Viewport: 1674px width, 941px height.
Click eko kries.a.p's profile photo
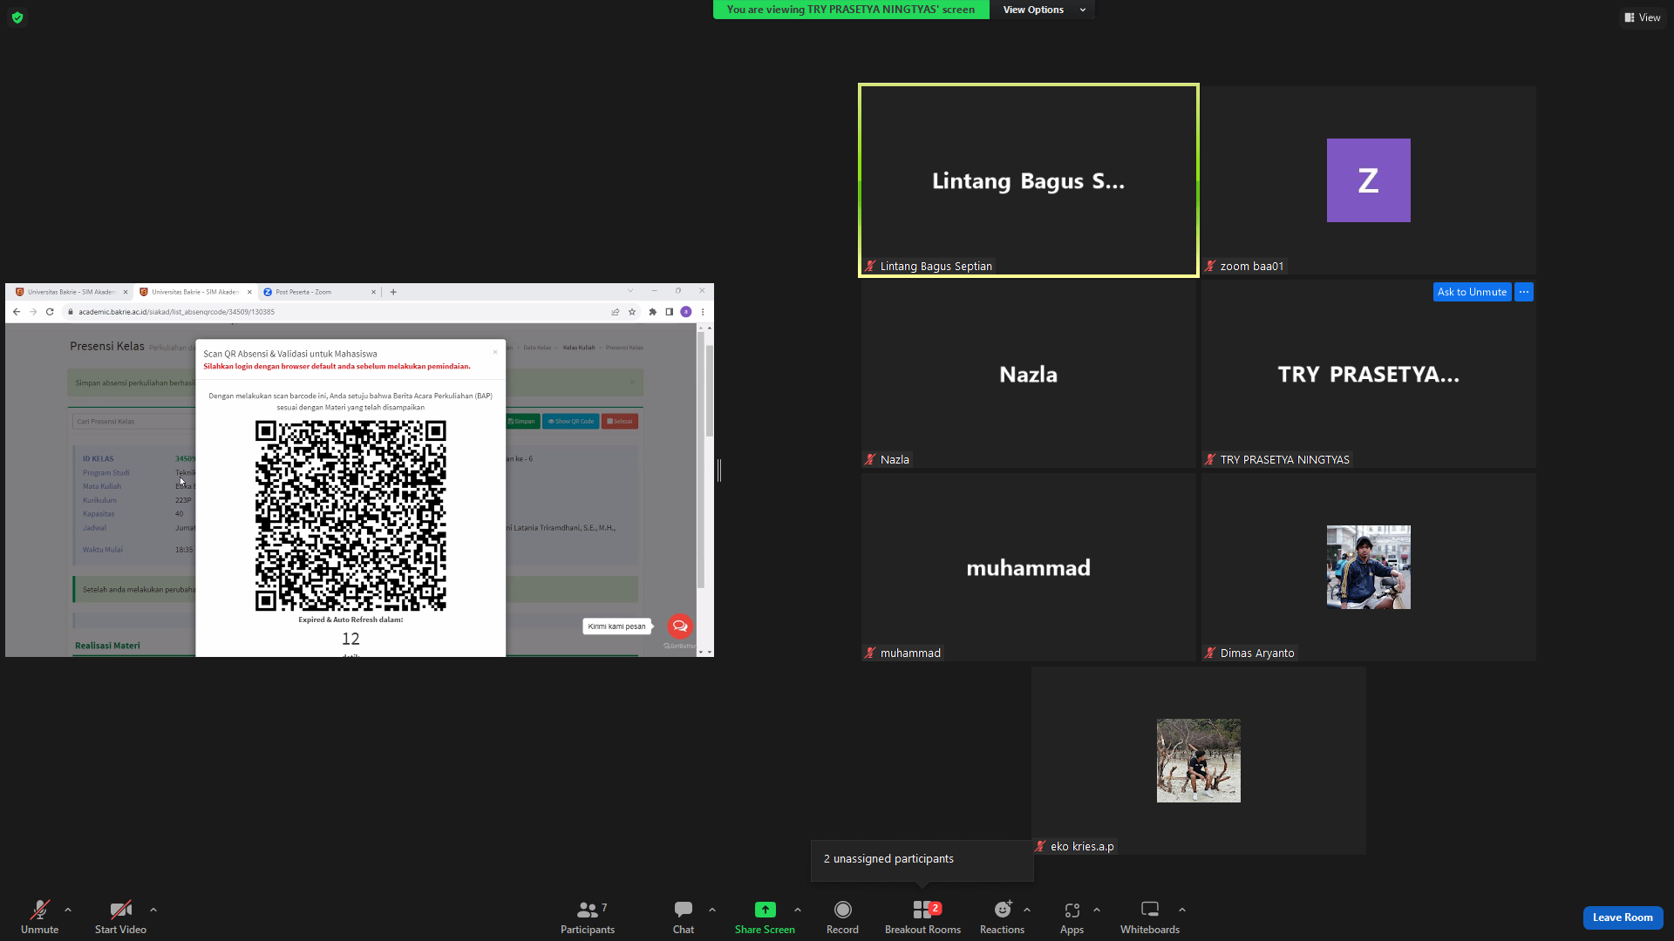tap(1198, 761)
